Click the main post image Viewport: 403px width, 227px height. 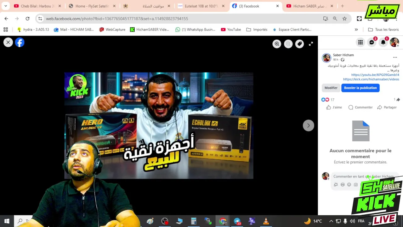coord(159,125)
